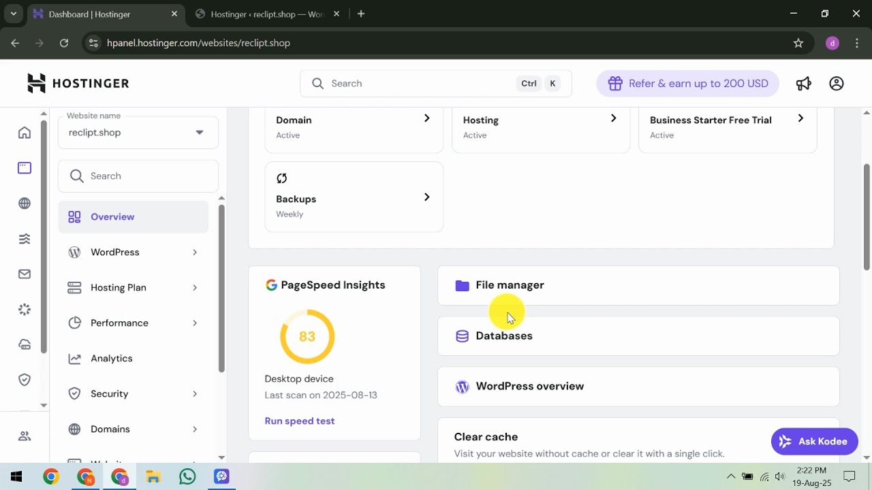Click the sidebar Search field
The width and height of the screenshot is (872, 490).
pyautogui.click(x=138, y=176)
